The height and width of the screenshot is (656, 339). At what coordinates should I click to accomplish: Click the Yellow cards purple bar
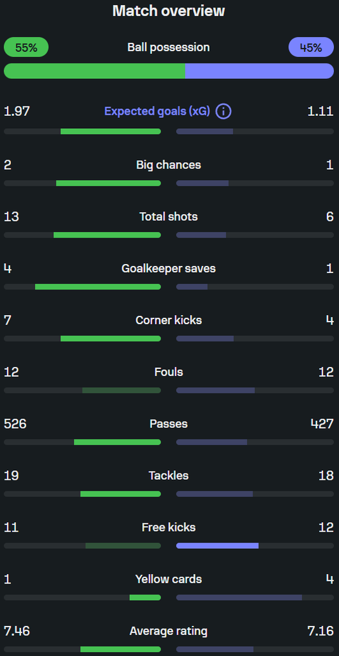pos(239,598)
